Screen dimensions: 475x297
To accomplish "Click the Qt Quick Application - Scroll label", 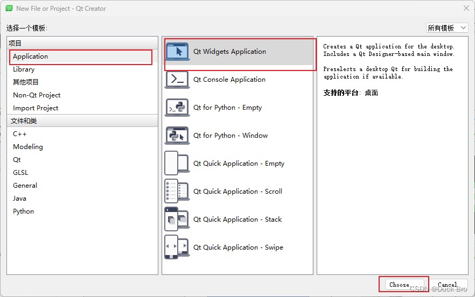I will click(238, 192).
